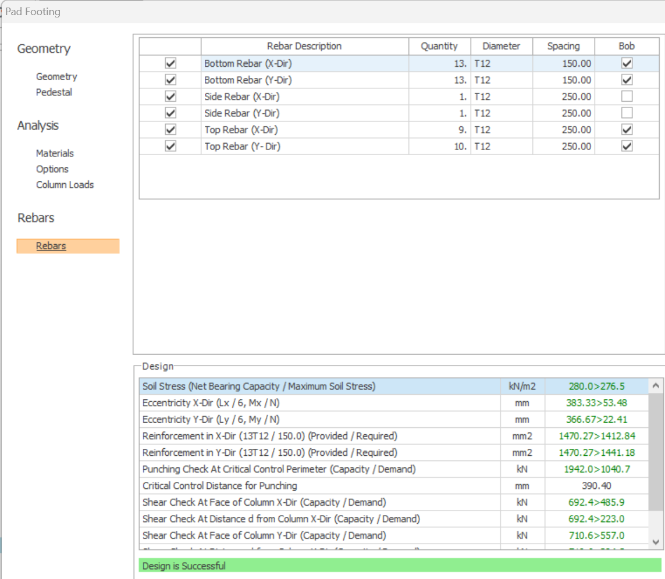The height and width of the screenshot is (579, 665).
Task: Disable Bob for Top Rebar (Y-Dir)
Action: [x=627, y=146]
